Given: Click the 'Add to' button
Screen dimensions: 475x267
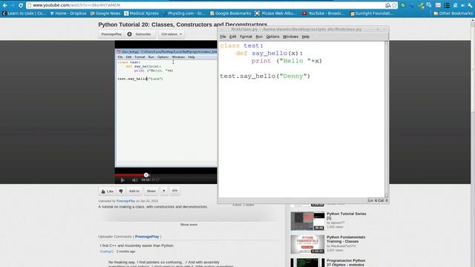Looking at the screenshot, I should click(134, 191).
